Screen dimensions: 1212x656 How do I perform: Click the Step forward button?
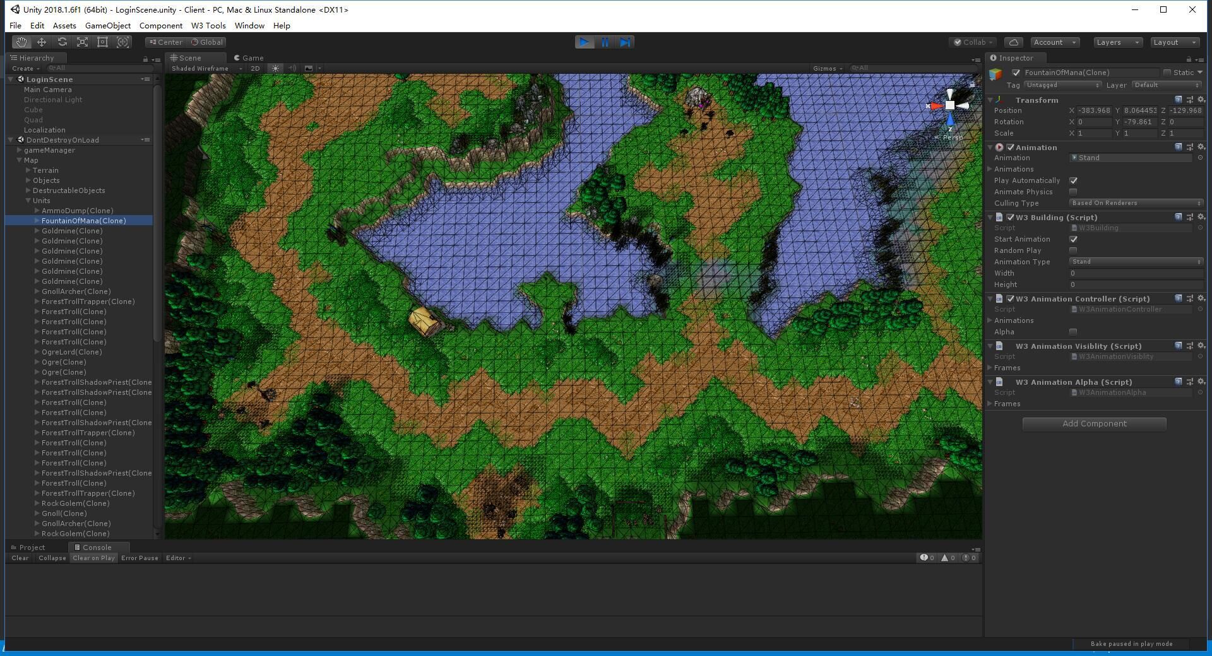click(625, 42)
